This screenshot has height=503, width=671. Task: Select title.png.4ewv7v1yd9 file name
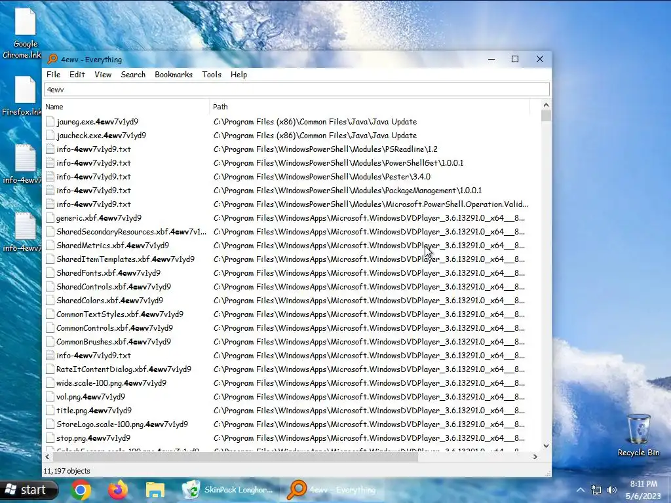[94, 411]
